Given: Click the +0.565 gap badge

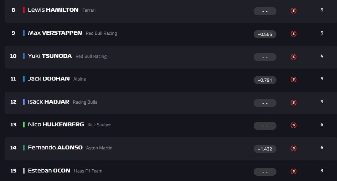Looking at the screenshot, I should (x=265, y=34).
